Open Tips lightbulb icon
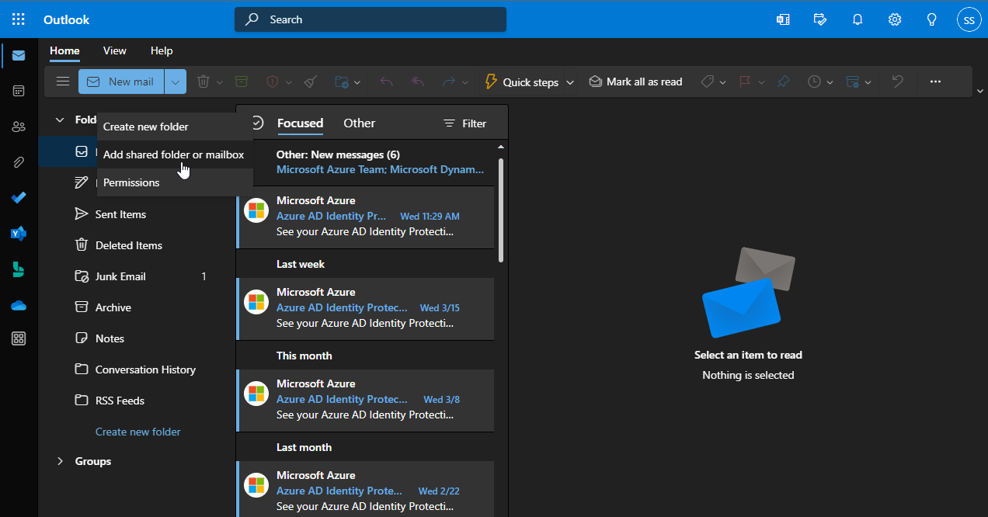This screenshot has height=517, width=988. pyautogui.click(x=932, y=19)
